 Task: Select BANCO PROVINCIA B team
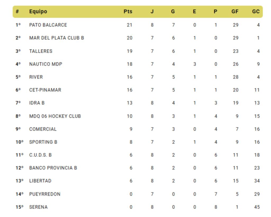coord(53,168)
